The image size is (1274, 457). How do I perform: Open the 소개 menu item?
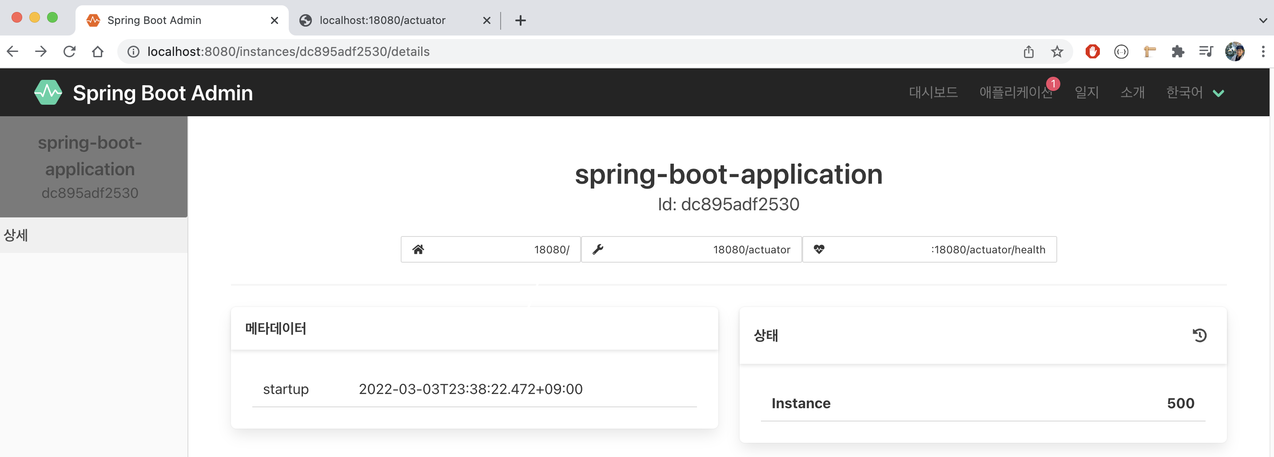pos(1133,92)
